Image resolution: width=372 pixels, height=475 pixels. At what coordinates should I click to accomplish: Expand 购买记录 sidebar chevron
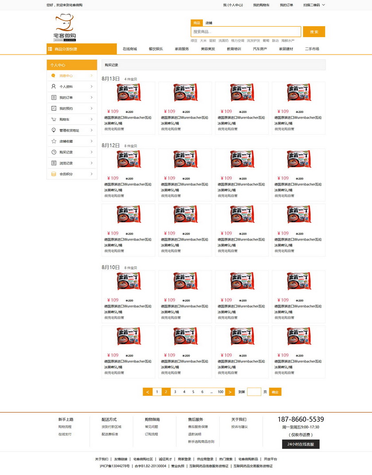pyautogui.click(x=91, y=152)
